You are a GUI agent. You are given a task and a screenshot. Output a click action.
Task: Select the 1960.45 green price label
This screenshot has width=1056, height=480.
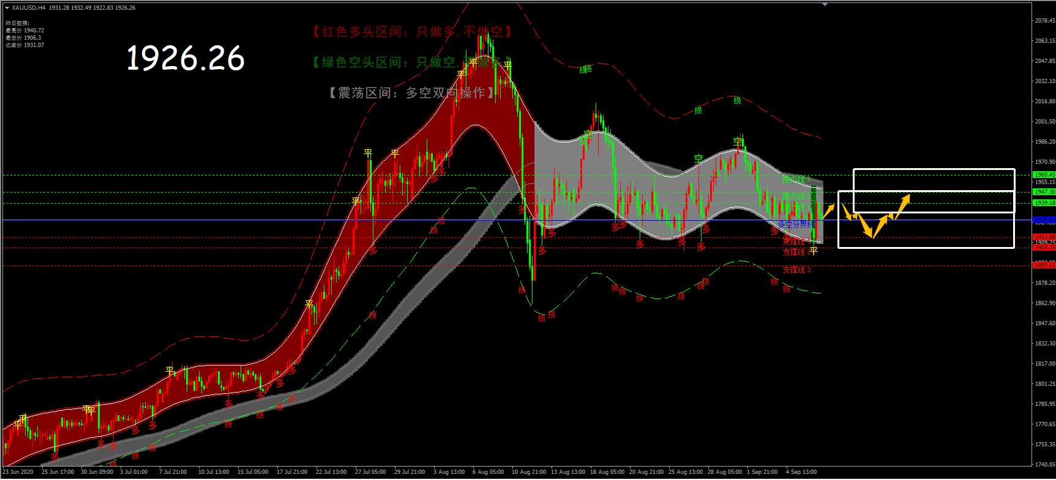tap(1044, 175)
